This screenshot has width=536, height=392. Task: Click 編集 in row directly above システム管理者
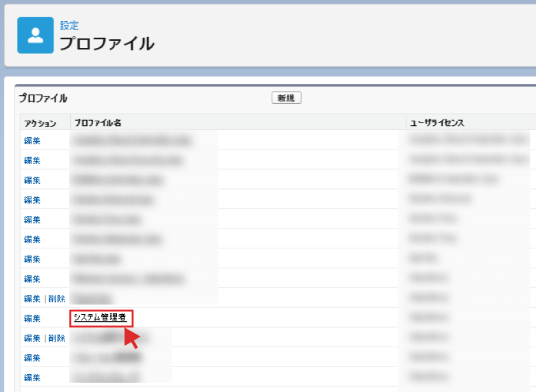pos(32,298)
